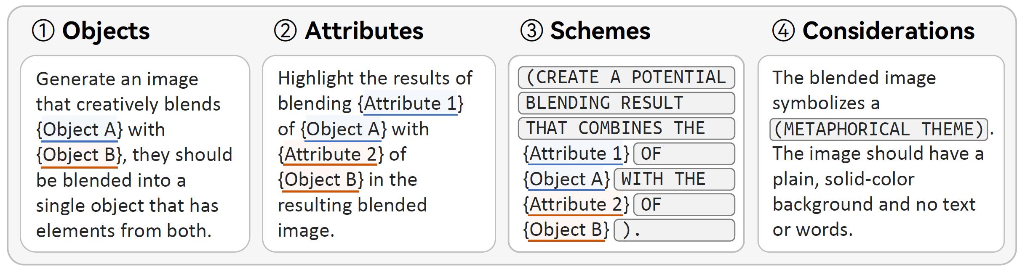Select the Considerations heading
This screenshot has width=1025, height=272.
click(888, 31)
